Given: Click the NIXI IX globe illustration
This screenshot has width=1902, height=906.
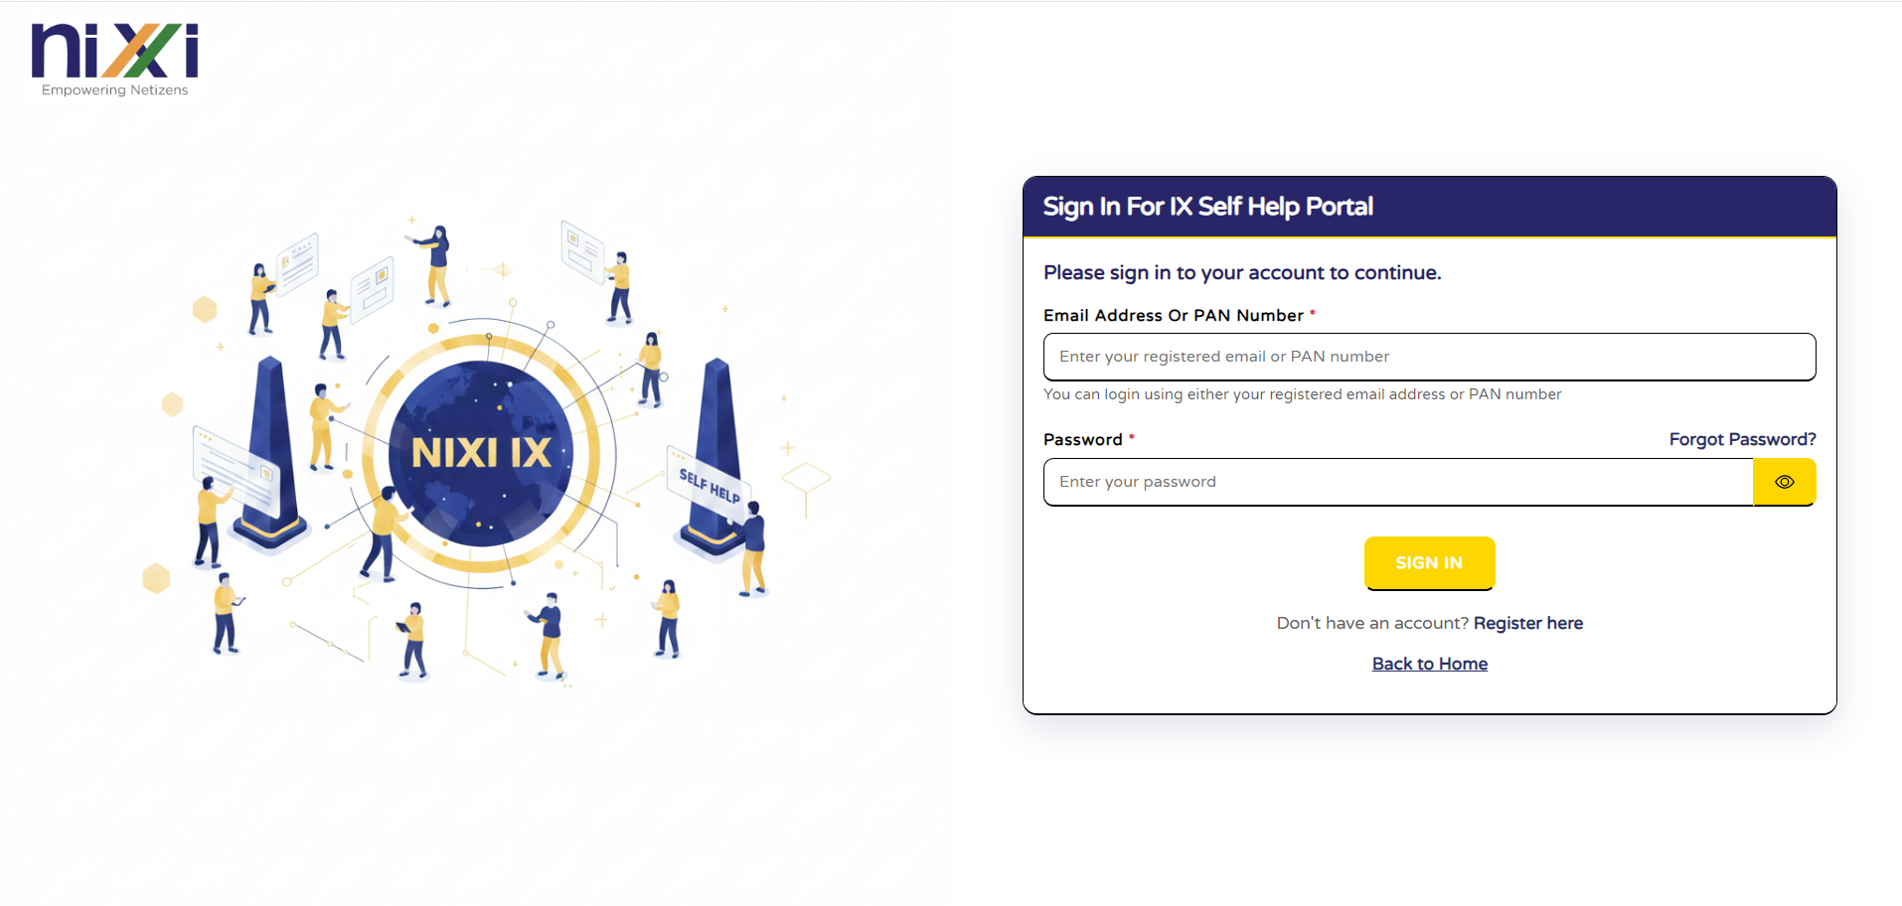Looking at the screenshot, I should tap(482, 454).
